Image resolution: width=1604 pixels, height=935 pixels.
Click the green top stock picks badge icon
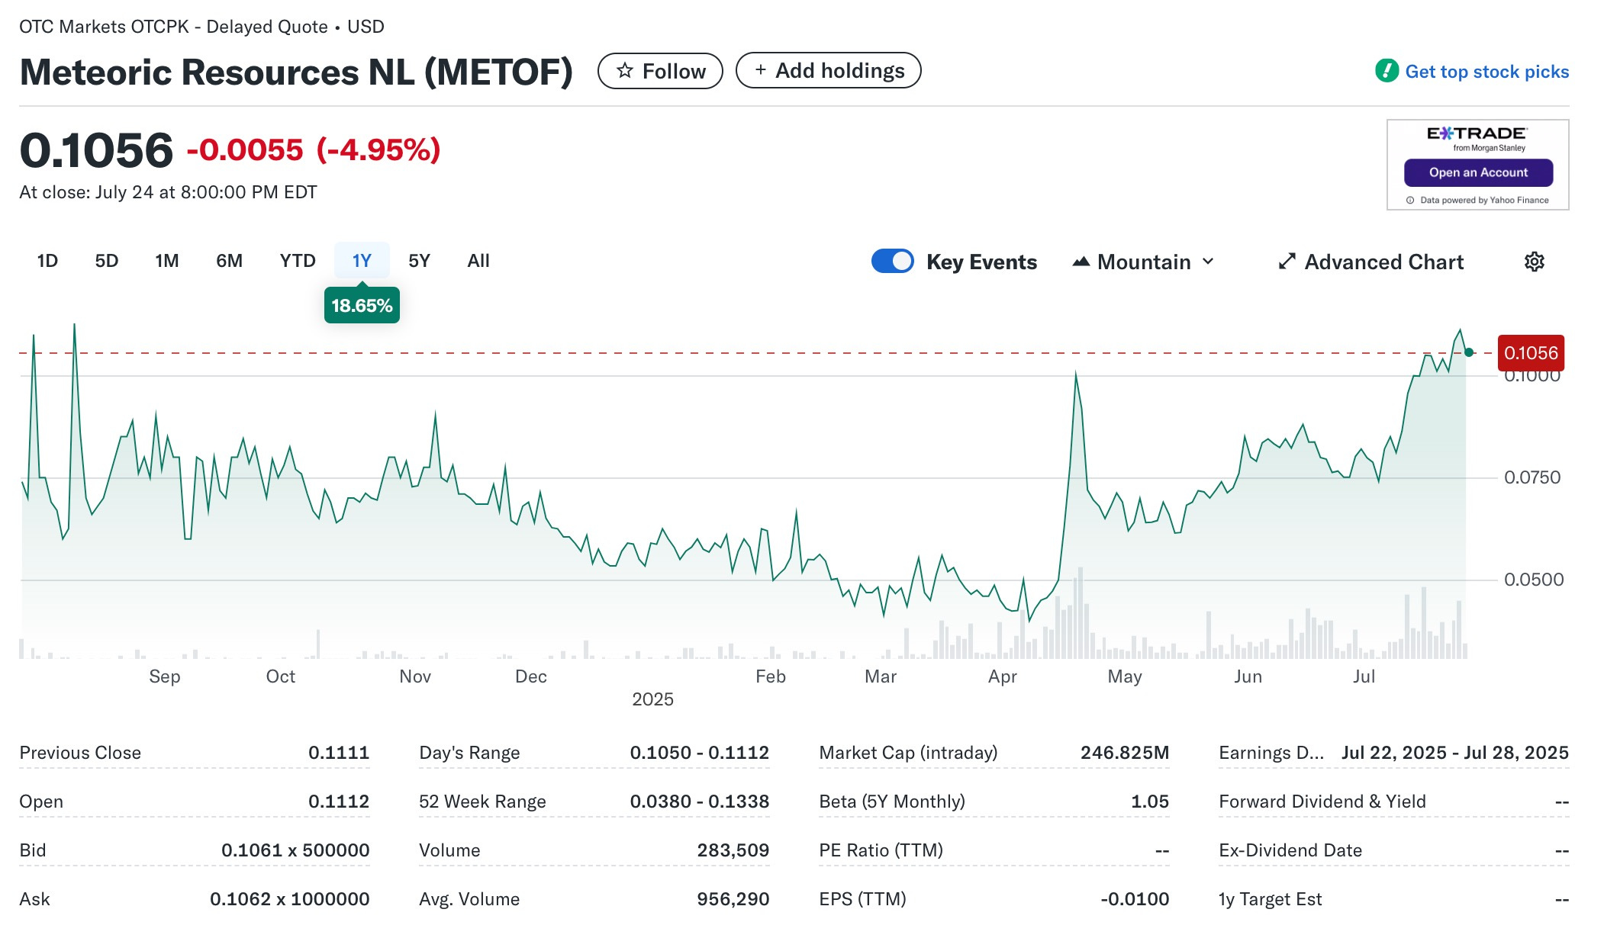click(1386, 71)
